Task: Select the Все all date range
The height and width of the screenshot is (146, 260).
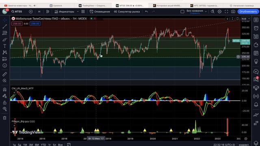Action: 61,145
